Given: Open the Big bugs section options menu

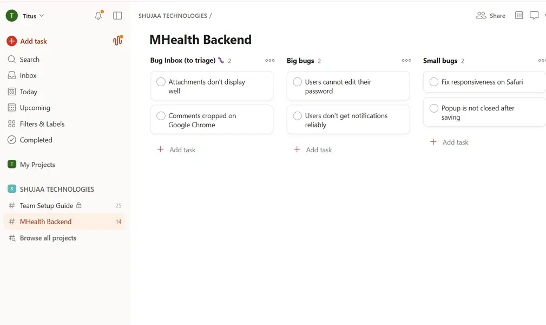Looking at the screenshot, I should point(406,61).
